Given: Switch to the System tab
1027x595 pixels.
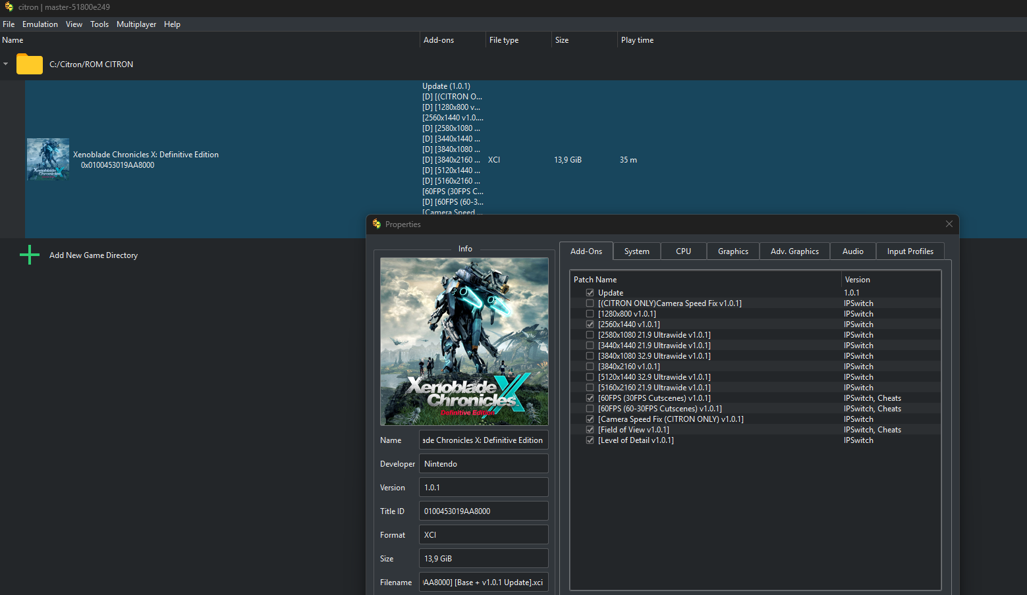Looking at the screenshot, I should coord(637,251).
